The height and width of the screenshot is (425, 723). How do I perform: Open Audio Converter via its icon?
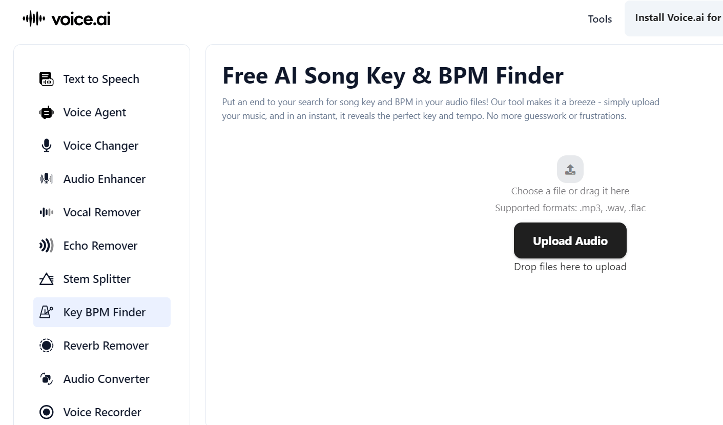click(x=47, y=379)
